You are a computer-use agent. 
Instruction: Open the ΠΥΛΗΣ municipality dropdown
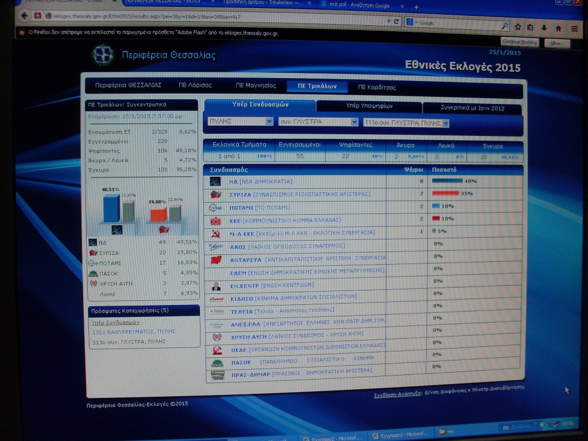pos(241,121)
